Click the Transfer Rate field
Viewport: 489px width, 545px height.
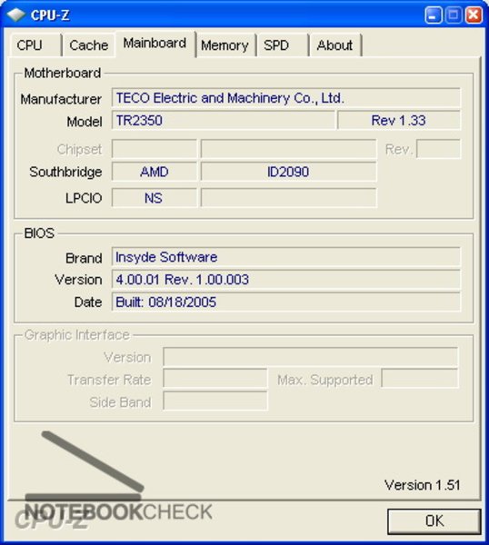click(215, 379)
